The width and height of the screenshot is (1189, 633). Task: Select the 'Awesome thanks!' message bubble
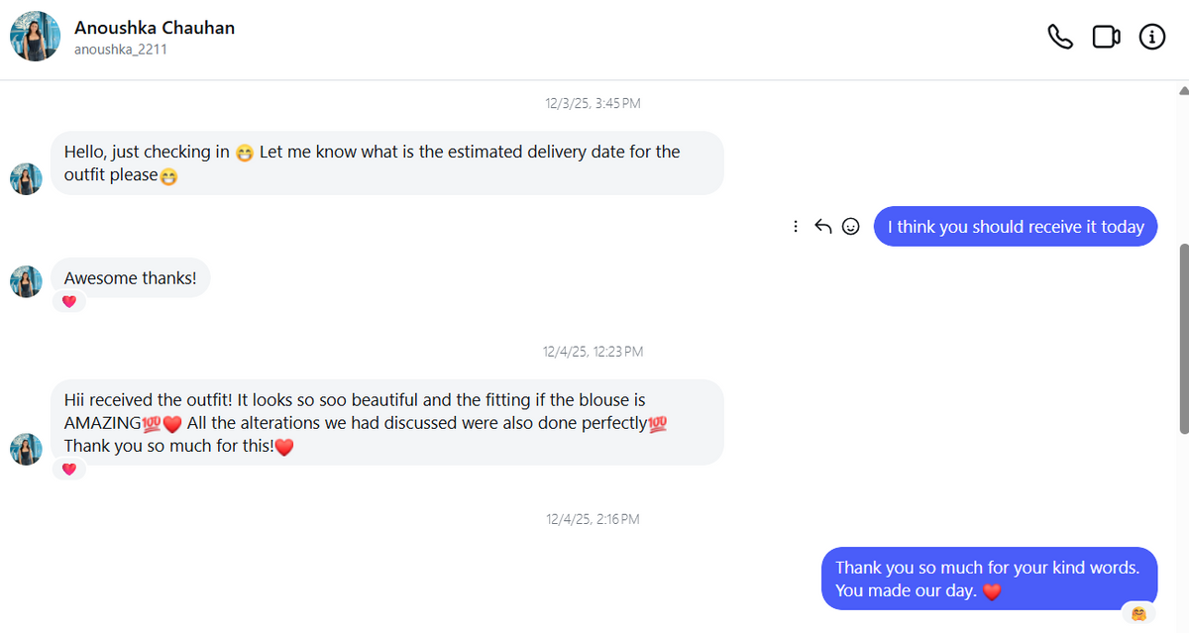click(x=131, y=278)
